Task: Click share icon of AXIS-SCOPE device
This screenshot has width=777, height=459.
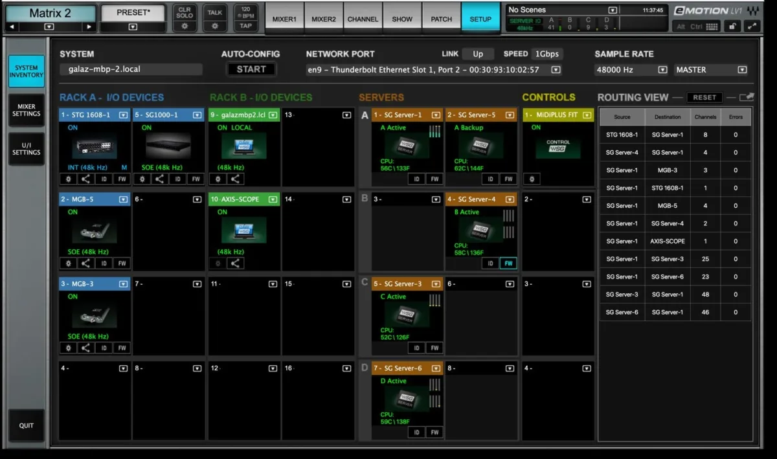Action: point(235,263)
